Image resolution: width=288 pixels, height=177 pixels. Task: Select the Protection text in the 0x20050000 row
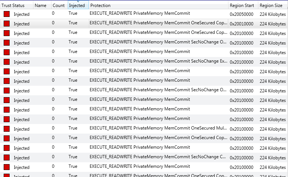(140, 13)
